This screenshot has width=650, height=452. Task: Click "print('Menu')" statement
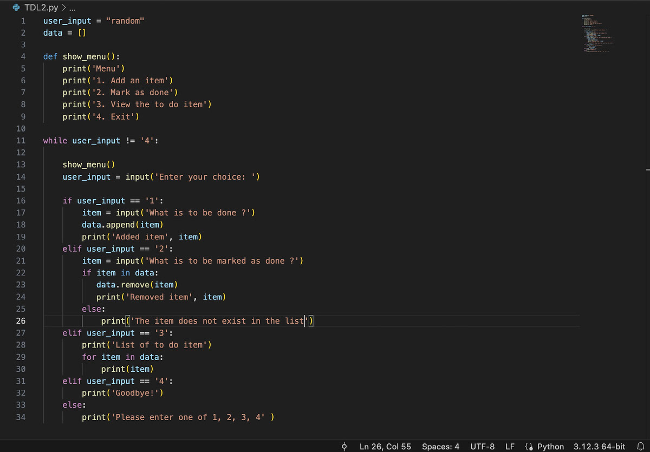coord(94,69)
